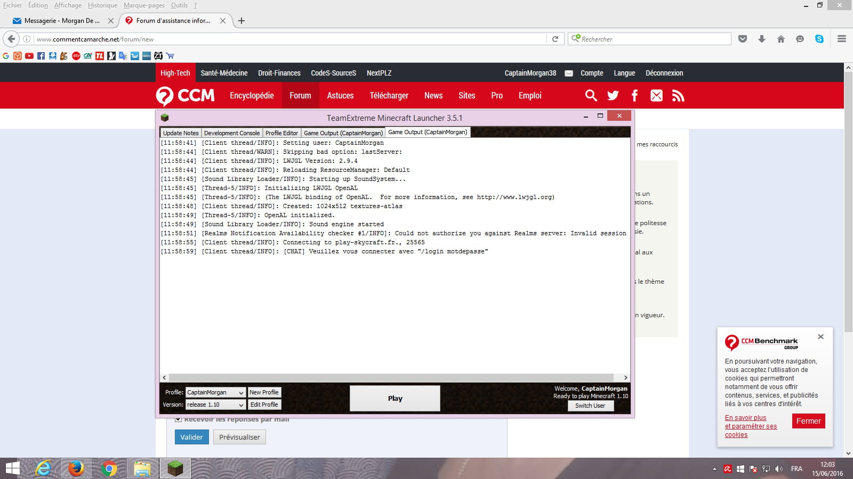Viewport: 853px width, 479px height.
Task: Click the CCM newsletter envelope icon
Action: coord(656,95)
